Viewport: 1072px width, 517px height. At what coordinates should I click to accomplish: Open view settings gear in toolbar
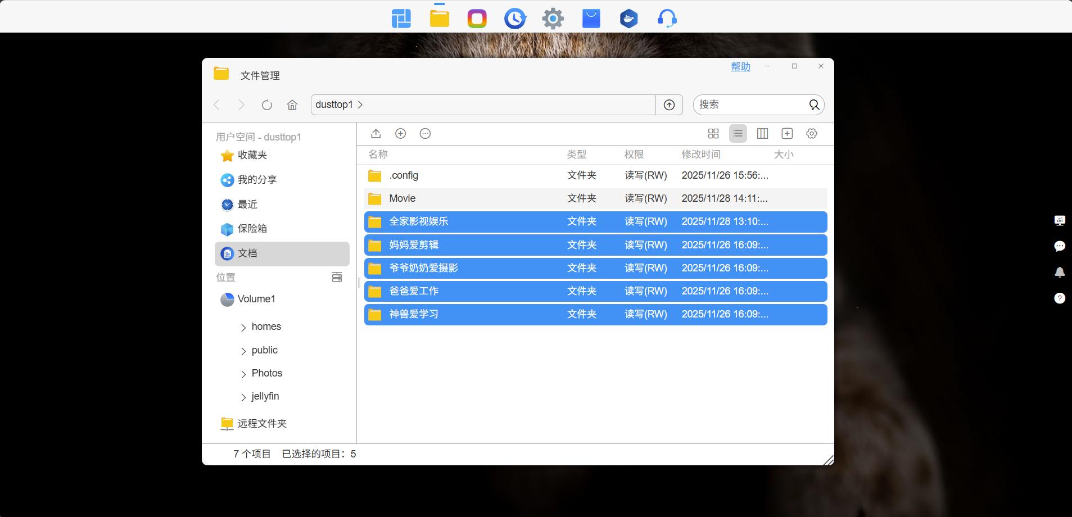pos(812,133)
